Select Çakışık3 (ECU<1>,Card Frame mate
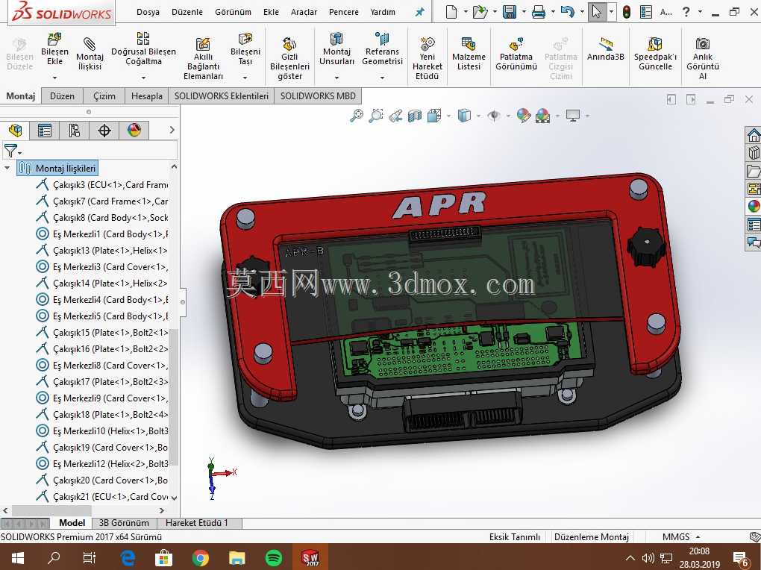The image size is (761, 570). [x=102, y=184]
